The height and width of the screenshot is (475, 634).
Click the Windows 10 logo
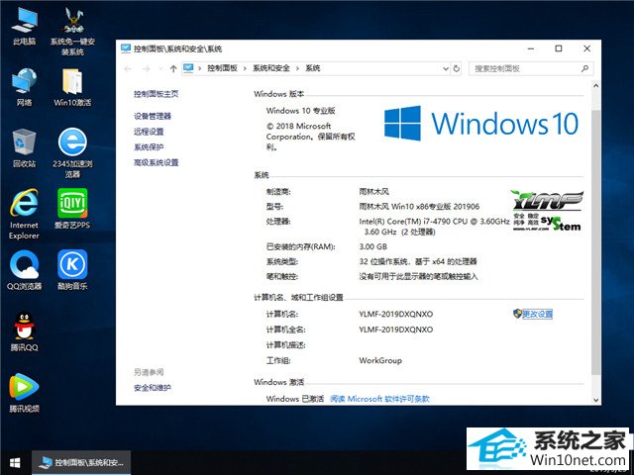coord(481,123)
